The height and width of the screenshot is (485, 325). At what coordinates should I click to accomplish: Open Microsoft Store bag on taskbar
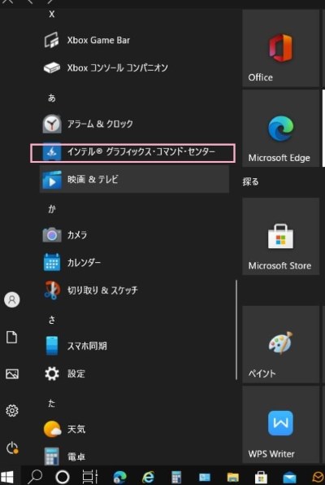[261, 477]
